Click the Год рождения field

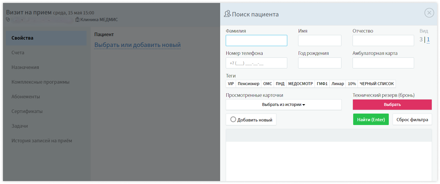[x=320, y=63]
